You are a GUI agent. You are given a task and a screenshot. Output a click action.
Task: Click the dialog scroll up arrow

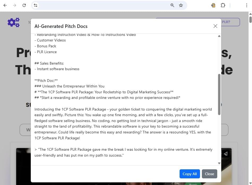click(219, 36)
